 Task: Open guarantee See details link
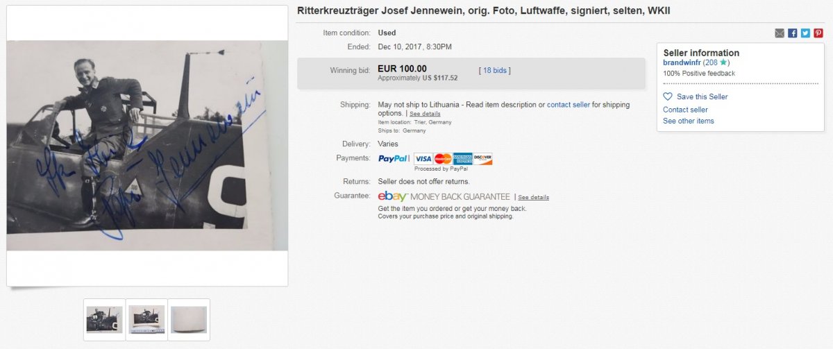click(x=533, y=197)
